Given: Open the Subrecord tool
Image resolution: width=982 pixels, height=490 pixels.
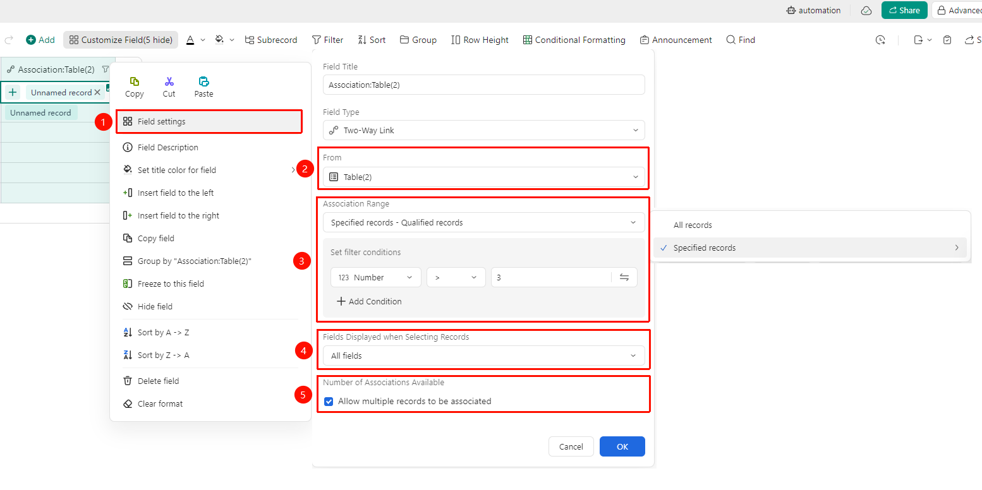Looking at the screenshot, I should pyautogui.click(x=270, y=40).
